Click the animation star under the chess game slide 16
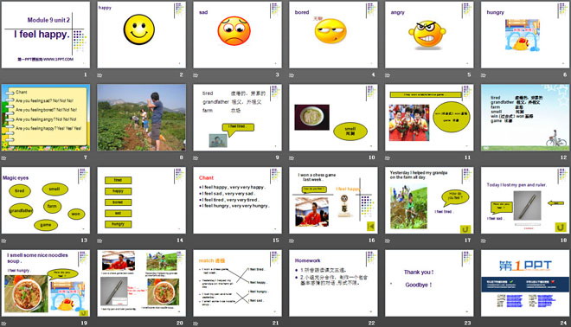This screenshot has width=571, height=327. click(x=292, y=240)
